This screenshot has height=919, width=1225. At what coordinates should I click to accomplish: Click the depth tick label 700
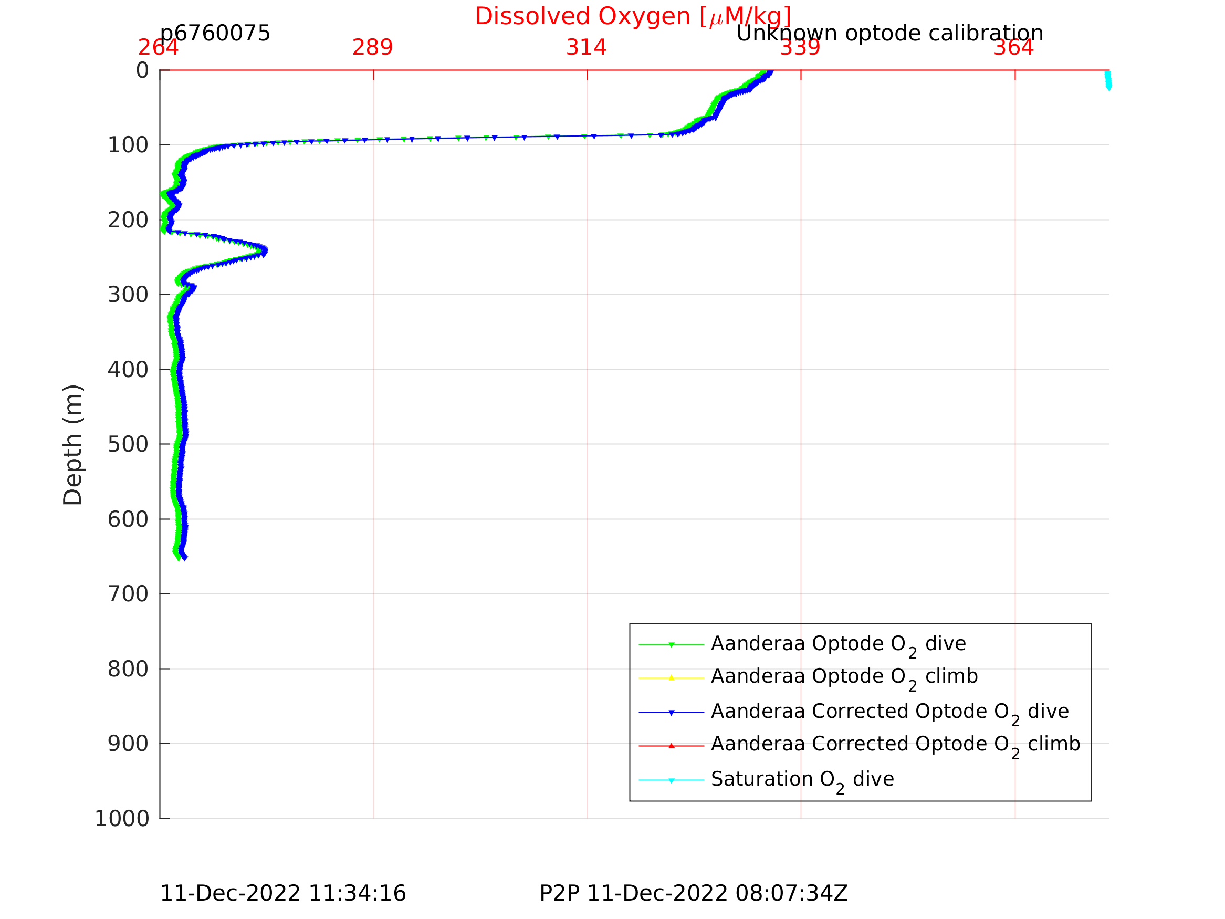coord(128,594)
